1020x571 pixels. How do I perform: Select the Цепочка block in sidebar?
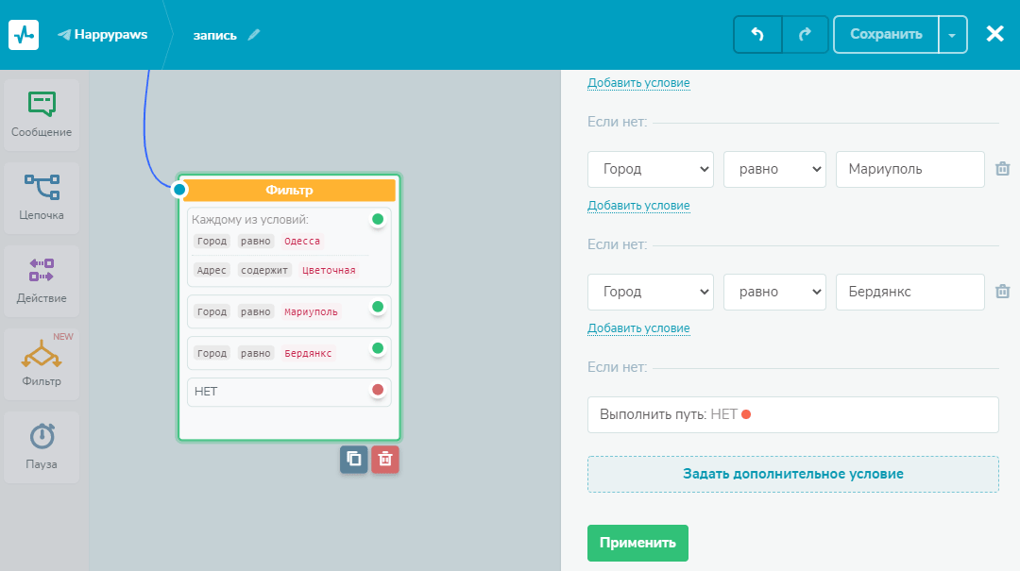[x=42, y=197]
